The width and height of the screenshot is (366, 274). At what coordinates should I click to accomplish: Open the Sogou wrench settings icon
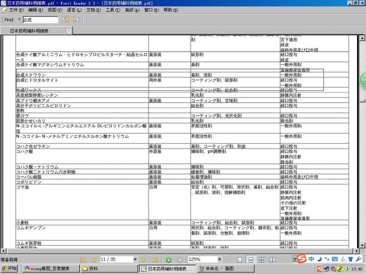click(359, 259)
